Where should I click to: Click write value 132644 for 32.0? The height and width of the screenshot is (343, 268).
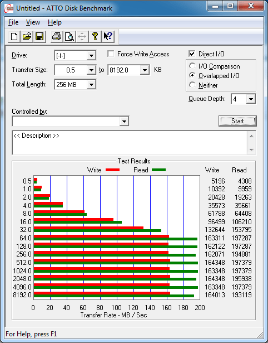[x=215, y=230]
